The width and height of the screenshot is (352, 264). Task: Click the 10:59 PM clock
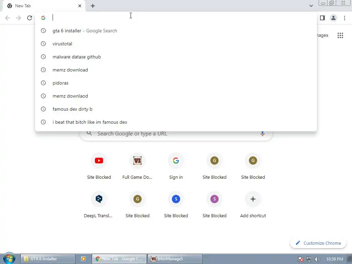pos(334,259)
